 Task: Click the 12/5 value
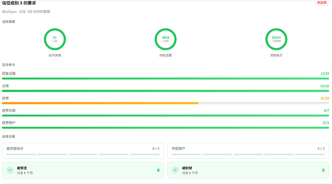[326, 123]
